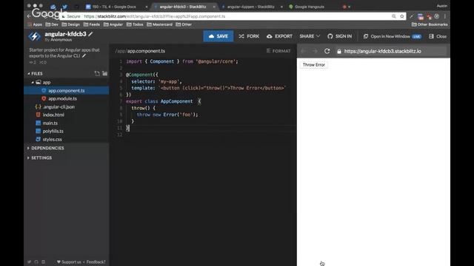Open Feeds bookmarks folder
474x266 pixels.
92,24
